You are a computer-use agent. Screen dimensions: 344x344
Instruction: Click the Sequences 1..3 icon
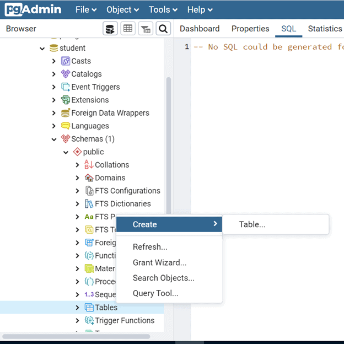click(89, 294)
